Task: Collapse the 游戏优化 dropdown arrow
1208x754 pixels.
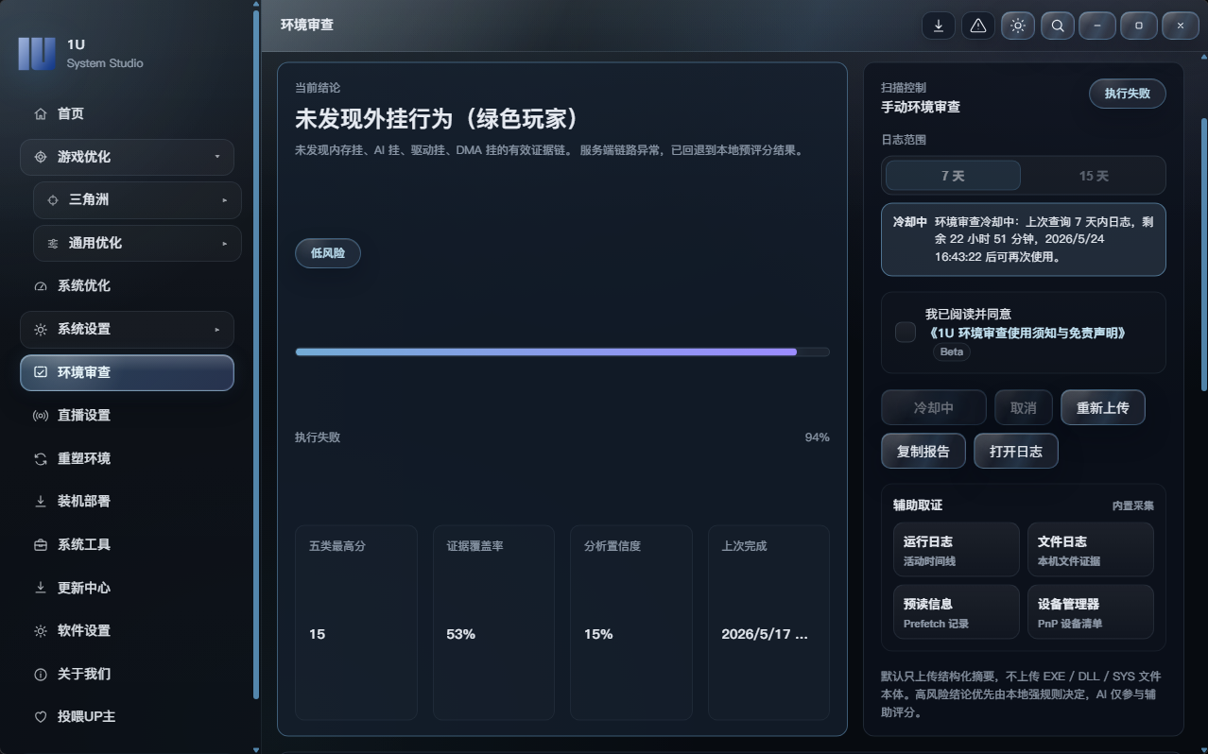Action: [x=217, y=157]
